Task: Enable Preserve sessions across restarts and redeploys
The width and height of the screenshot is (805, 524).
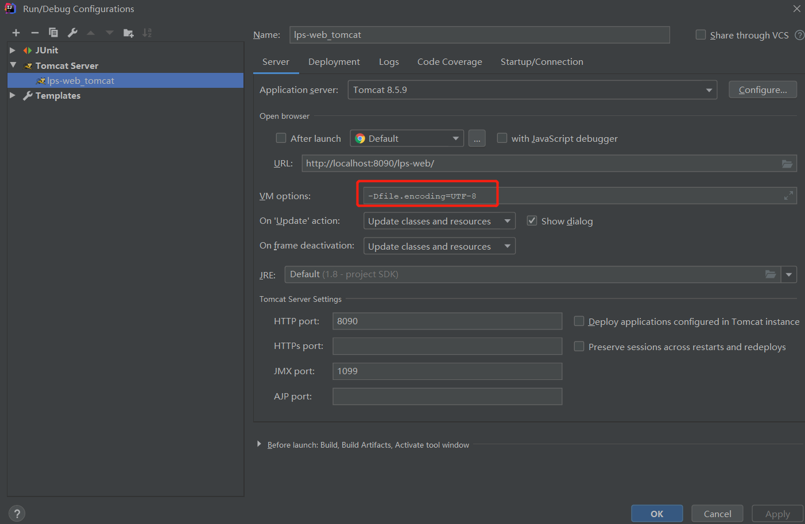Action: pos(579,347)
